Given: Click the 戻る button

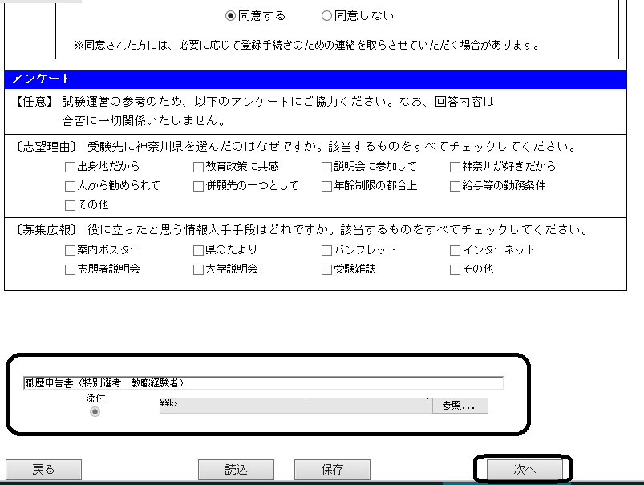Looking at the screenshot, I should (43, 470).
